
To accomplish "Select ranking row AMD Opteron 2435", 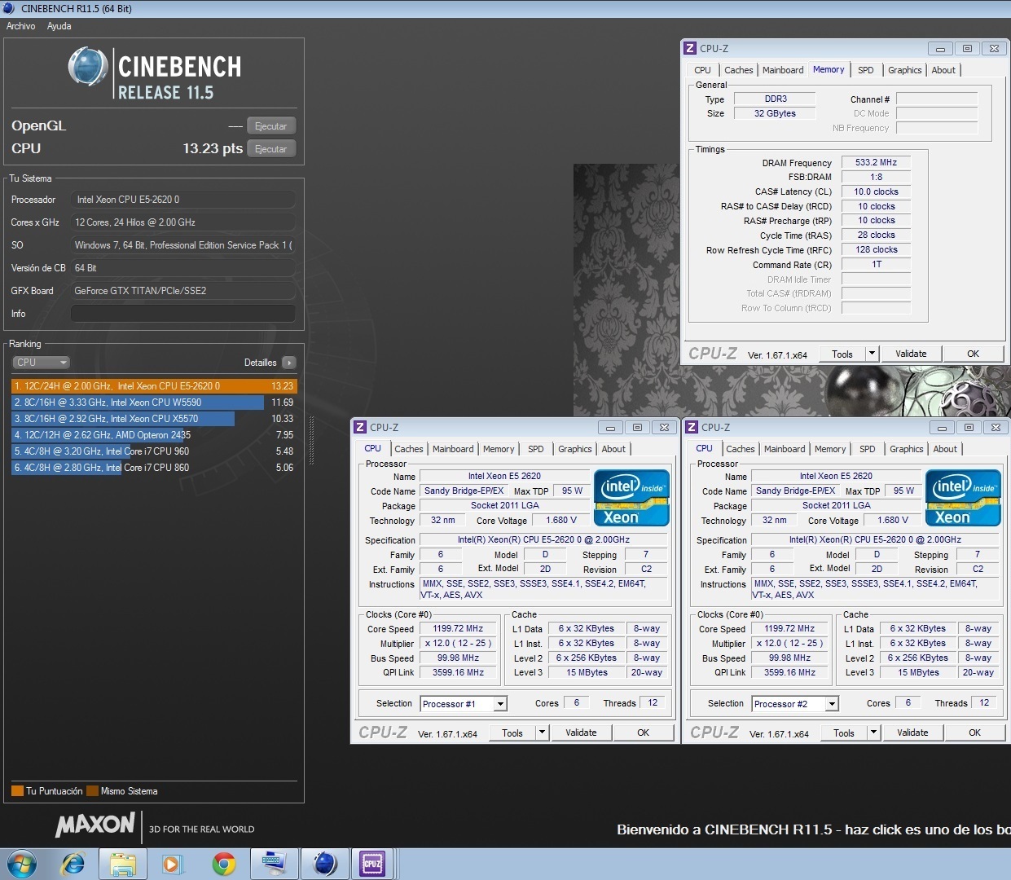I will tap(154, 435).
